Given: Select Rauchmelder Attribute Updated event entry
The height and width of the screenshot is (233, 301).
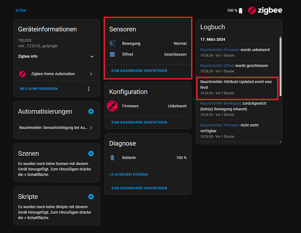Looking at the screenshot, I should tap(237, 88).
